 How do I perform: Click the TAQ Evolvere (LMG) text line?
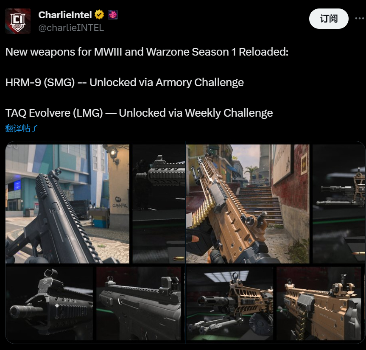139,113
